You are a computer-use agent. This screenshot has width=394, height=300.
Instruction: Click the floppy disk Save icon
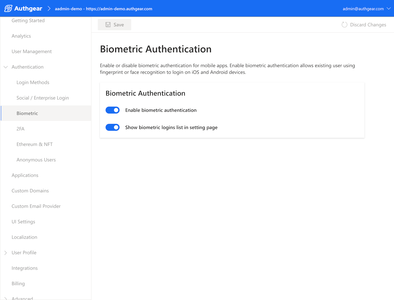(x=108, y=25)
